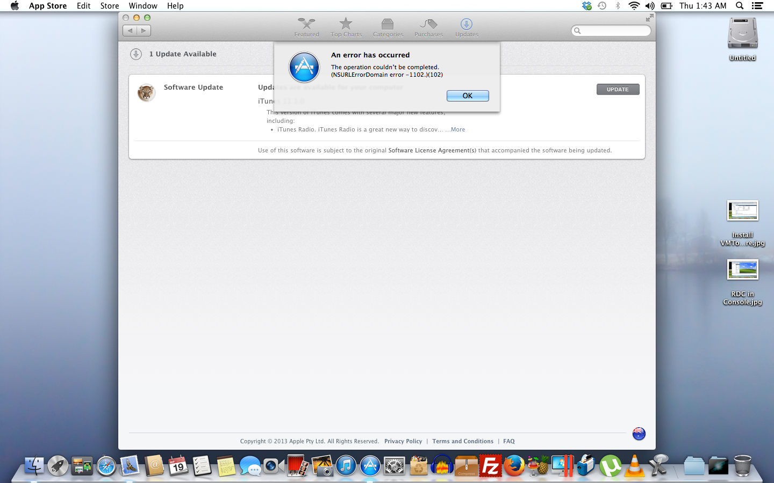Open the Window menu
The image size is (774, 483).
(143, 6)
